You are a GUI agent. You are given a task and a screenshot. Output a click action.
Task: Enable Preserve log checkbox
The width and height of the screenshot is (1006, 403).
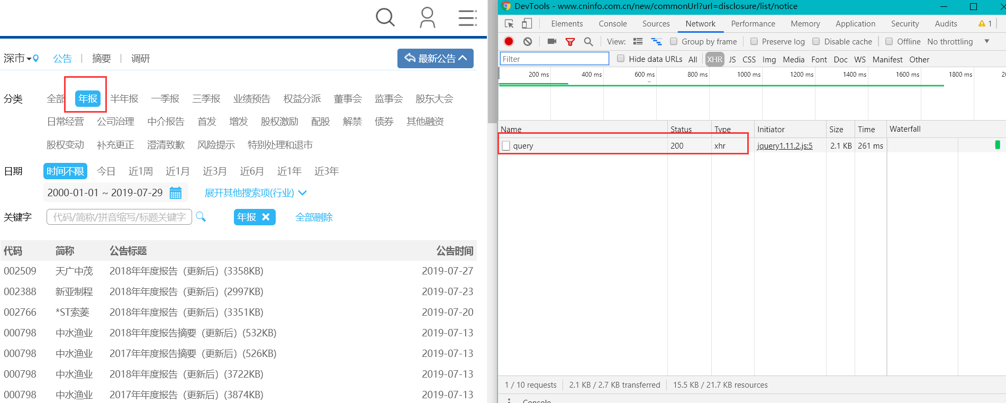coord(754,41)
